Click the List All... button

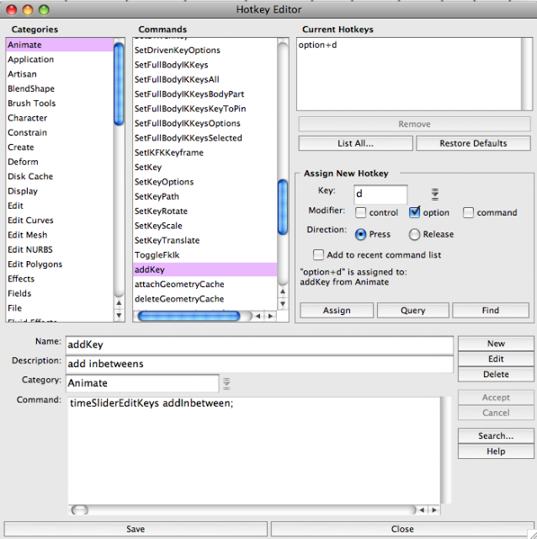pyautogui.click(x=355, y=143)
